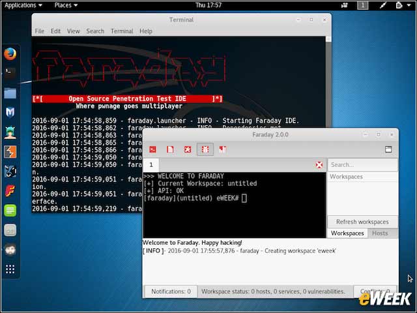Click the Workspace status bar entry
417x313 pixels.
[x=273, y=291]
